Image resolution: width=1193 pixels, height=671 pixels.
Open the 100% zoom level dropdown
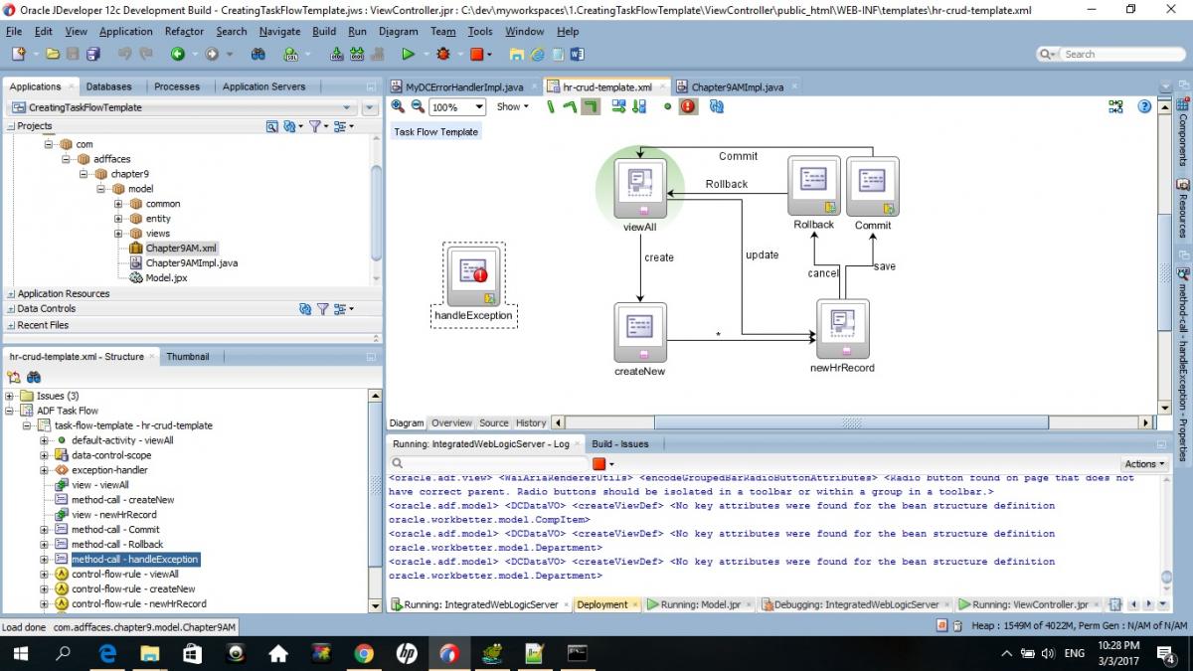[x=479, y=107]
